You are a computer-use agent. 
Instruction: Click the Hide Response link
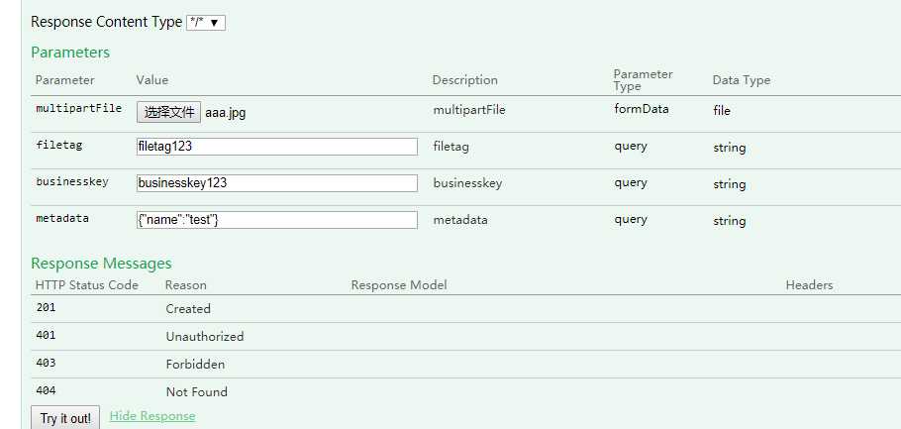(152, 416)
